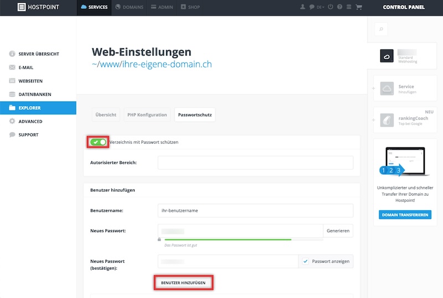Click the plus next to rankingCoach
This screenshot has width=443, height=298.
(373, 120)
